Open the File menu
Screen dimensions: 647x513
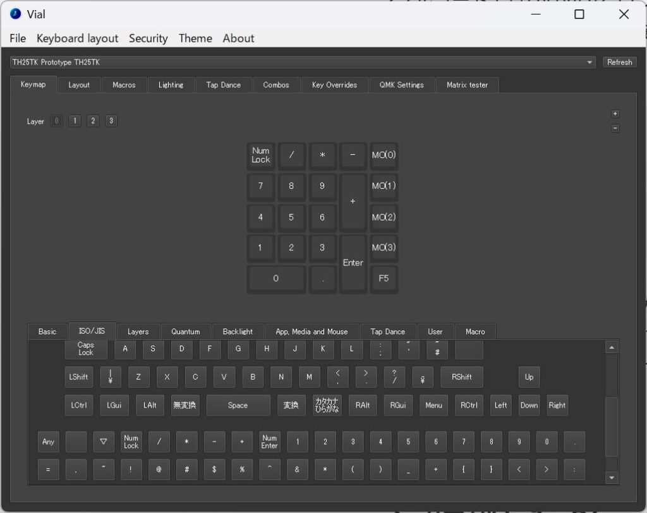[17, 39]
